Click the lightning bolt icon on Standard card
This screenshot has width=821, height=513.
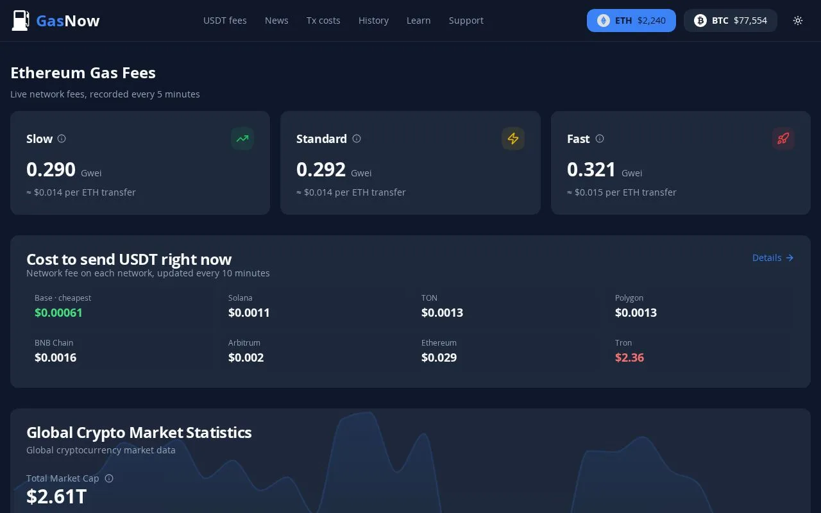tap(513, 139)
